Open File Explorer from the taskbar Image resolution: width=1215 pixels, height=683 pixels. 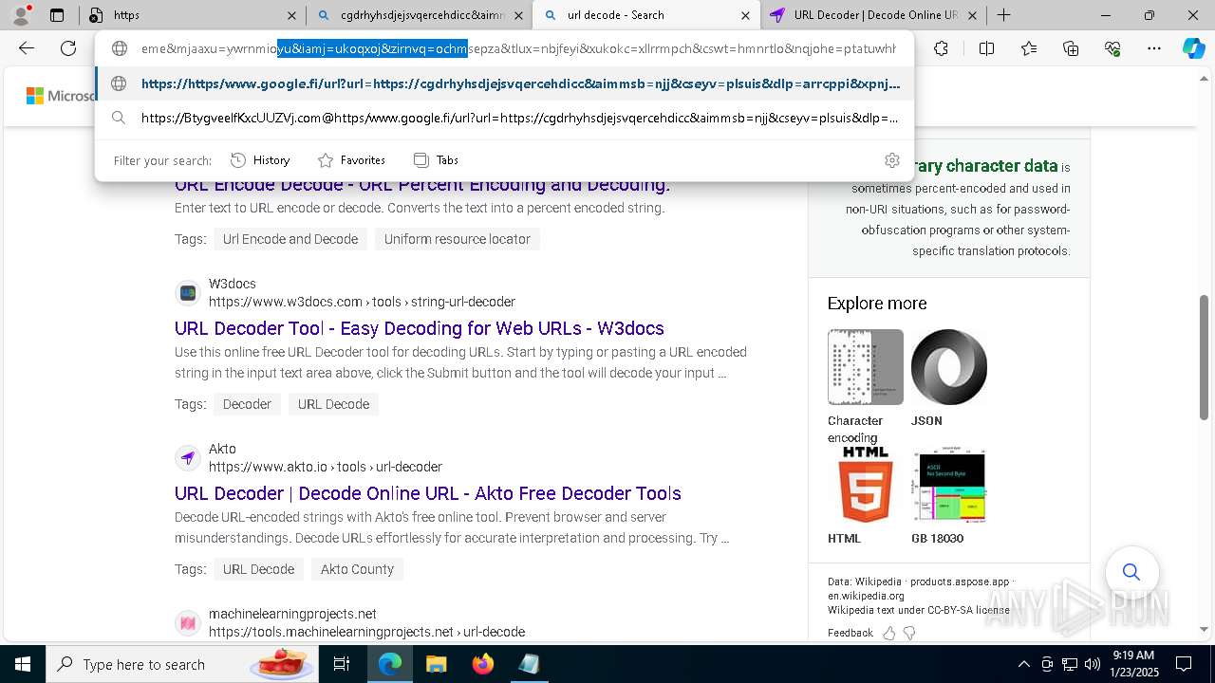pyautogui.click(x=436, y=664)
